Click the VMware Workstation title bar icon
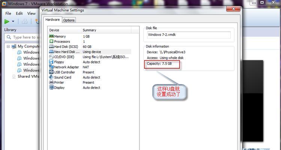Screen dimensions: 281x150 (x=4, y=4)
